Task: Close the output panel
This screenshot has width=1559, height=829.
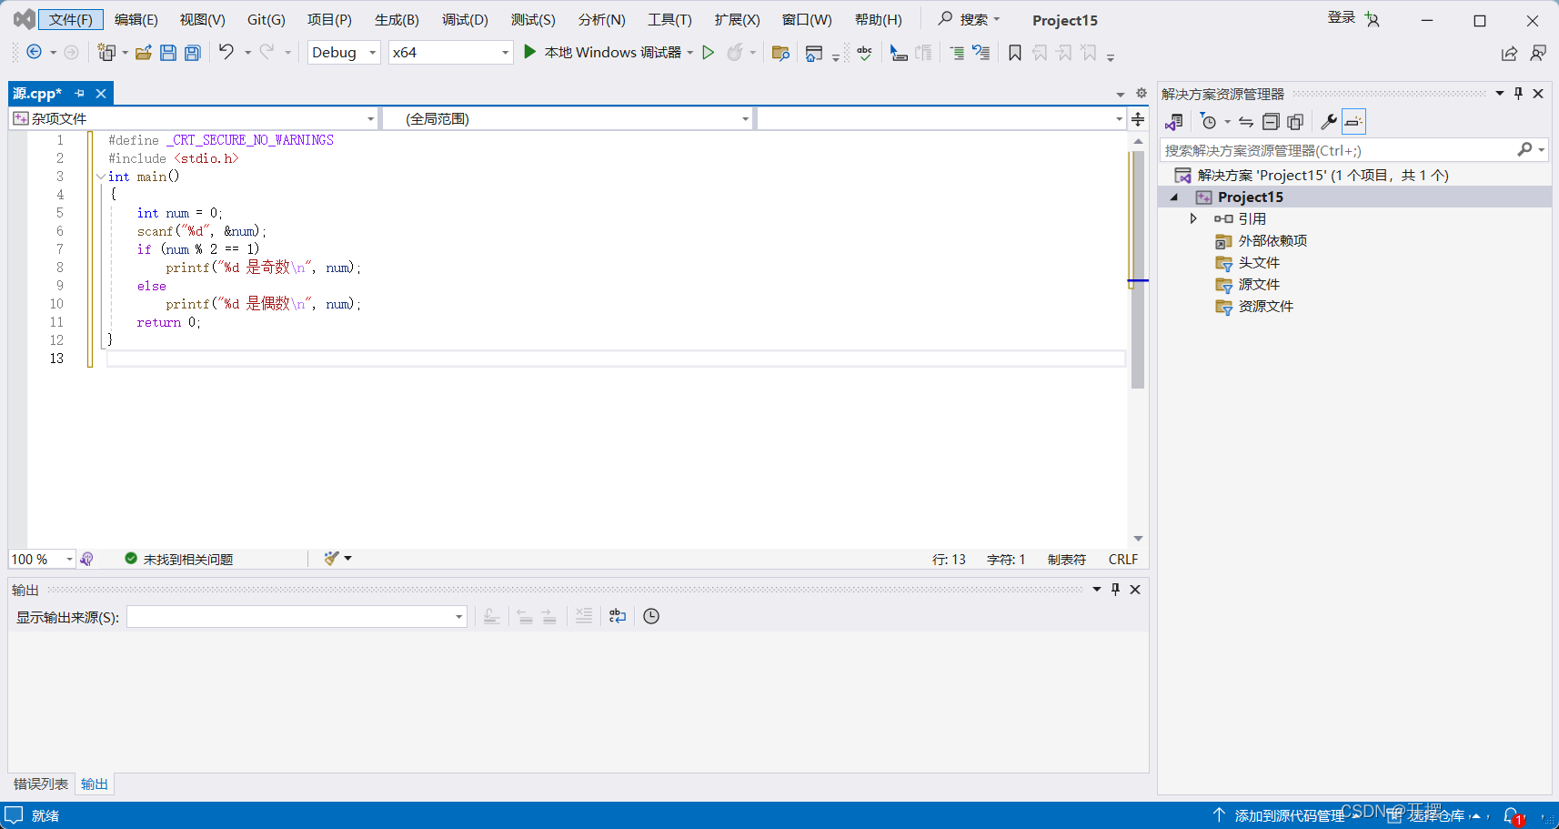Action: (x=1135, y=590)
